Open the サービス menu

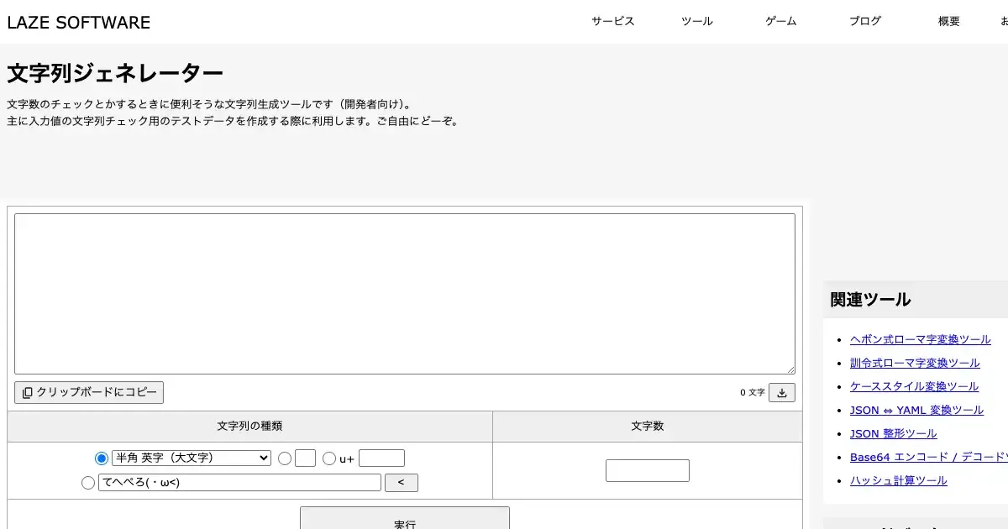pyautogui.click(x=612, y=22)
